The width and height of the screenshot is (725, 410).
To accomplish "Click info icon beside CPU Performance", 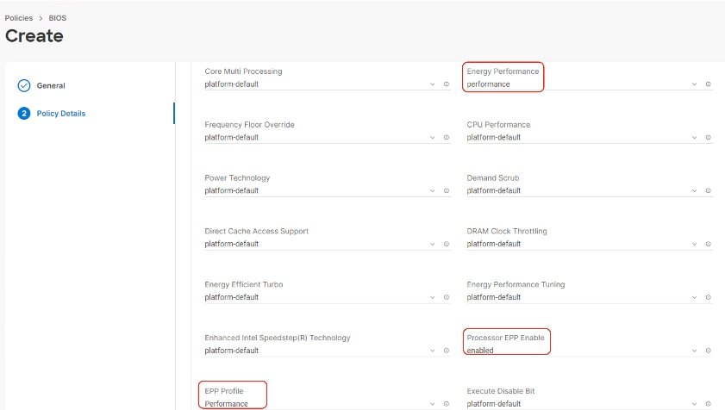I will tap(709, 138).
